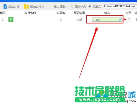Open the converted file via open icon
The height and width of the screenshot is (104, 137).
click(x=129, y=19)
